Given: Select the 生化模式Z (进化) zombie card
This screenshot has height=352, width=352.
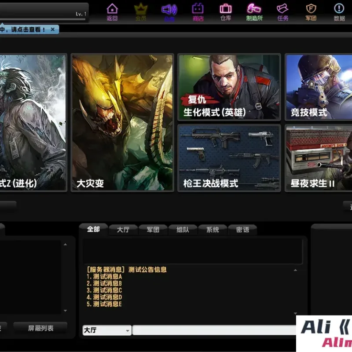Looking at the screenshot, I should point(33,123).
